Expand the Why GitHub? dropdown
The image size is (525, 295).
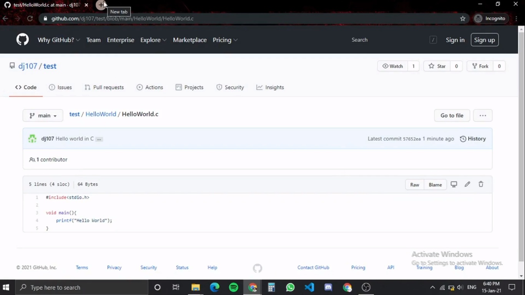(59, 40)
